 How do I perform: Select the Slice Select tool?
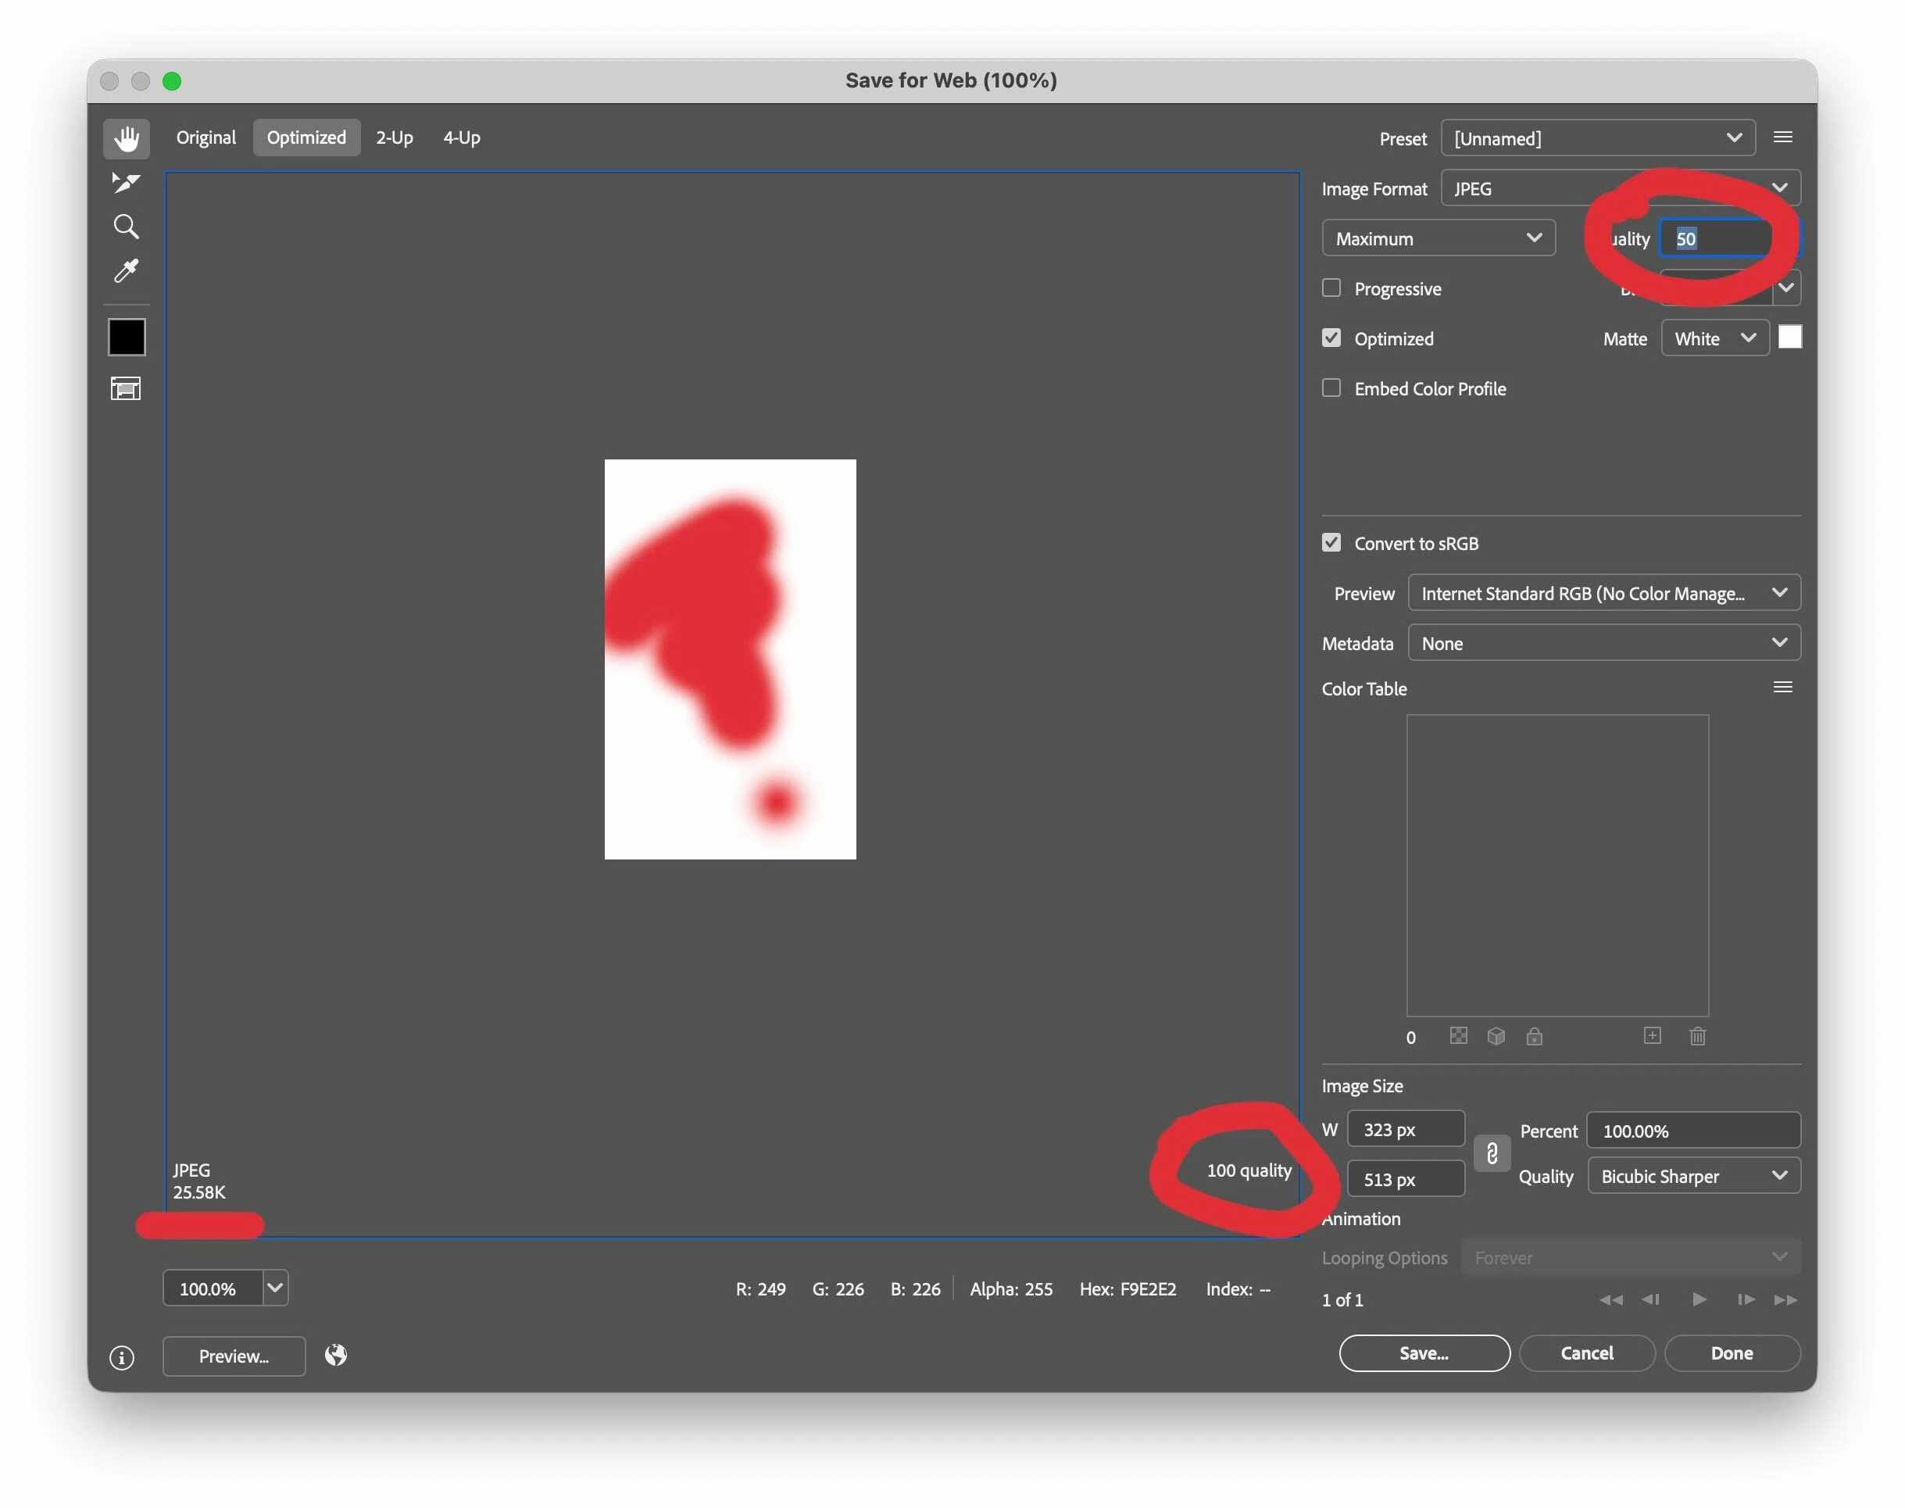(x=127, y=183)
